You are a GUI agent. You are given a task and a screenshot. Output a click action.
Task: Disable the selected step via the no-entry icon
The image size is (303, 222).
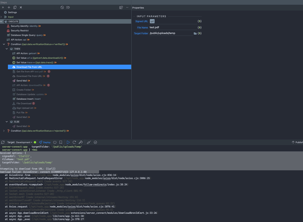point(62,7)
